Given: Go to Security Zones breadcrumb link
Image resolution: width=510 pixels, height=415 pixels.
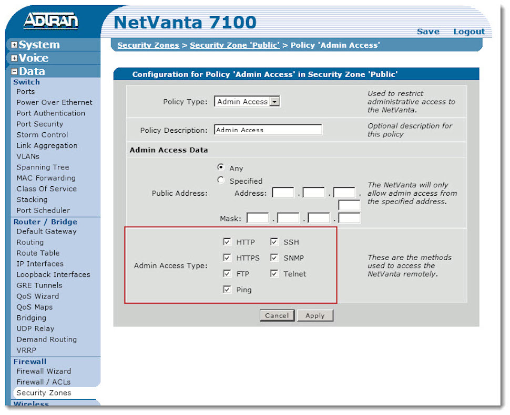Looking at the screenshot, I should point(148,45).
